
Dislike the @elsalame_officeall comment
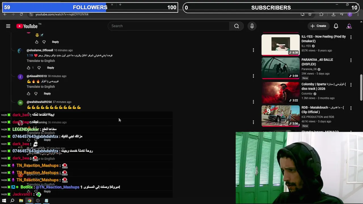(x=39, y=68)
